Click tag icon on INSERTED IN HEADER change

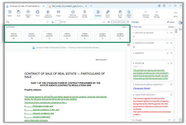[171, 43]
